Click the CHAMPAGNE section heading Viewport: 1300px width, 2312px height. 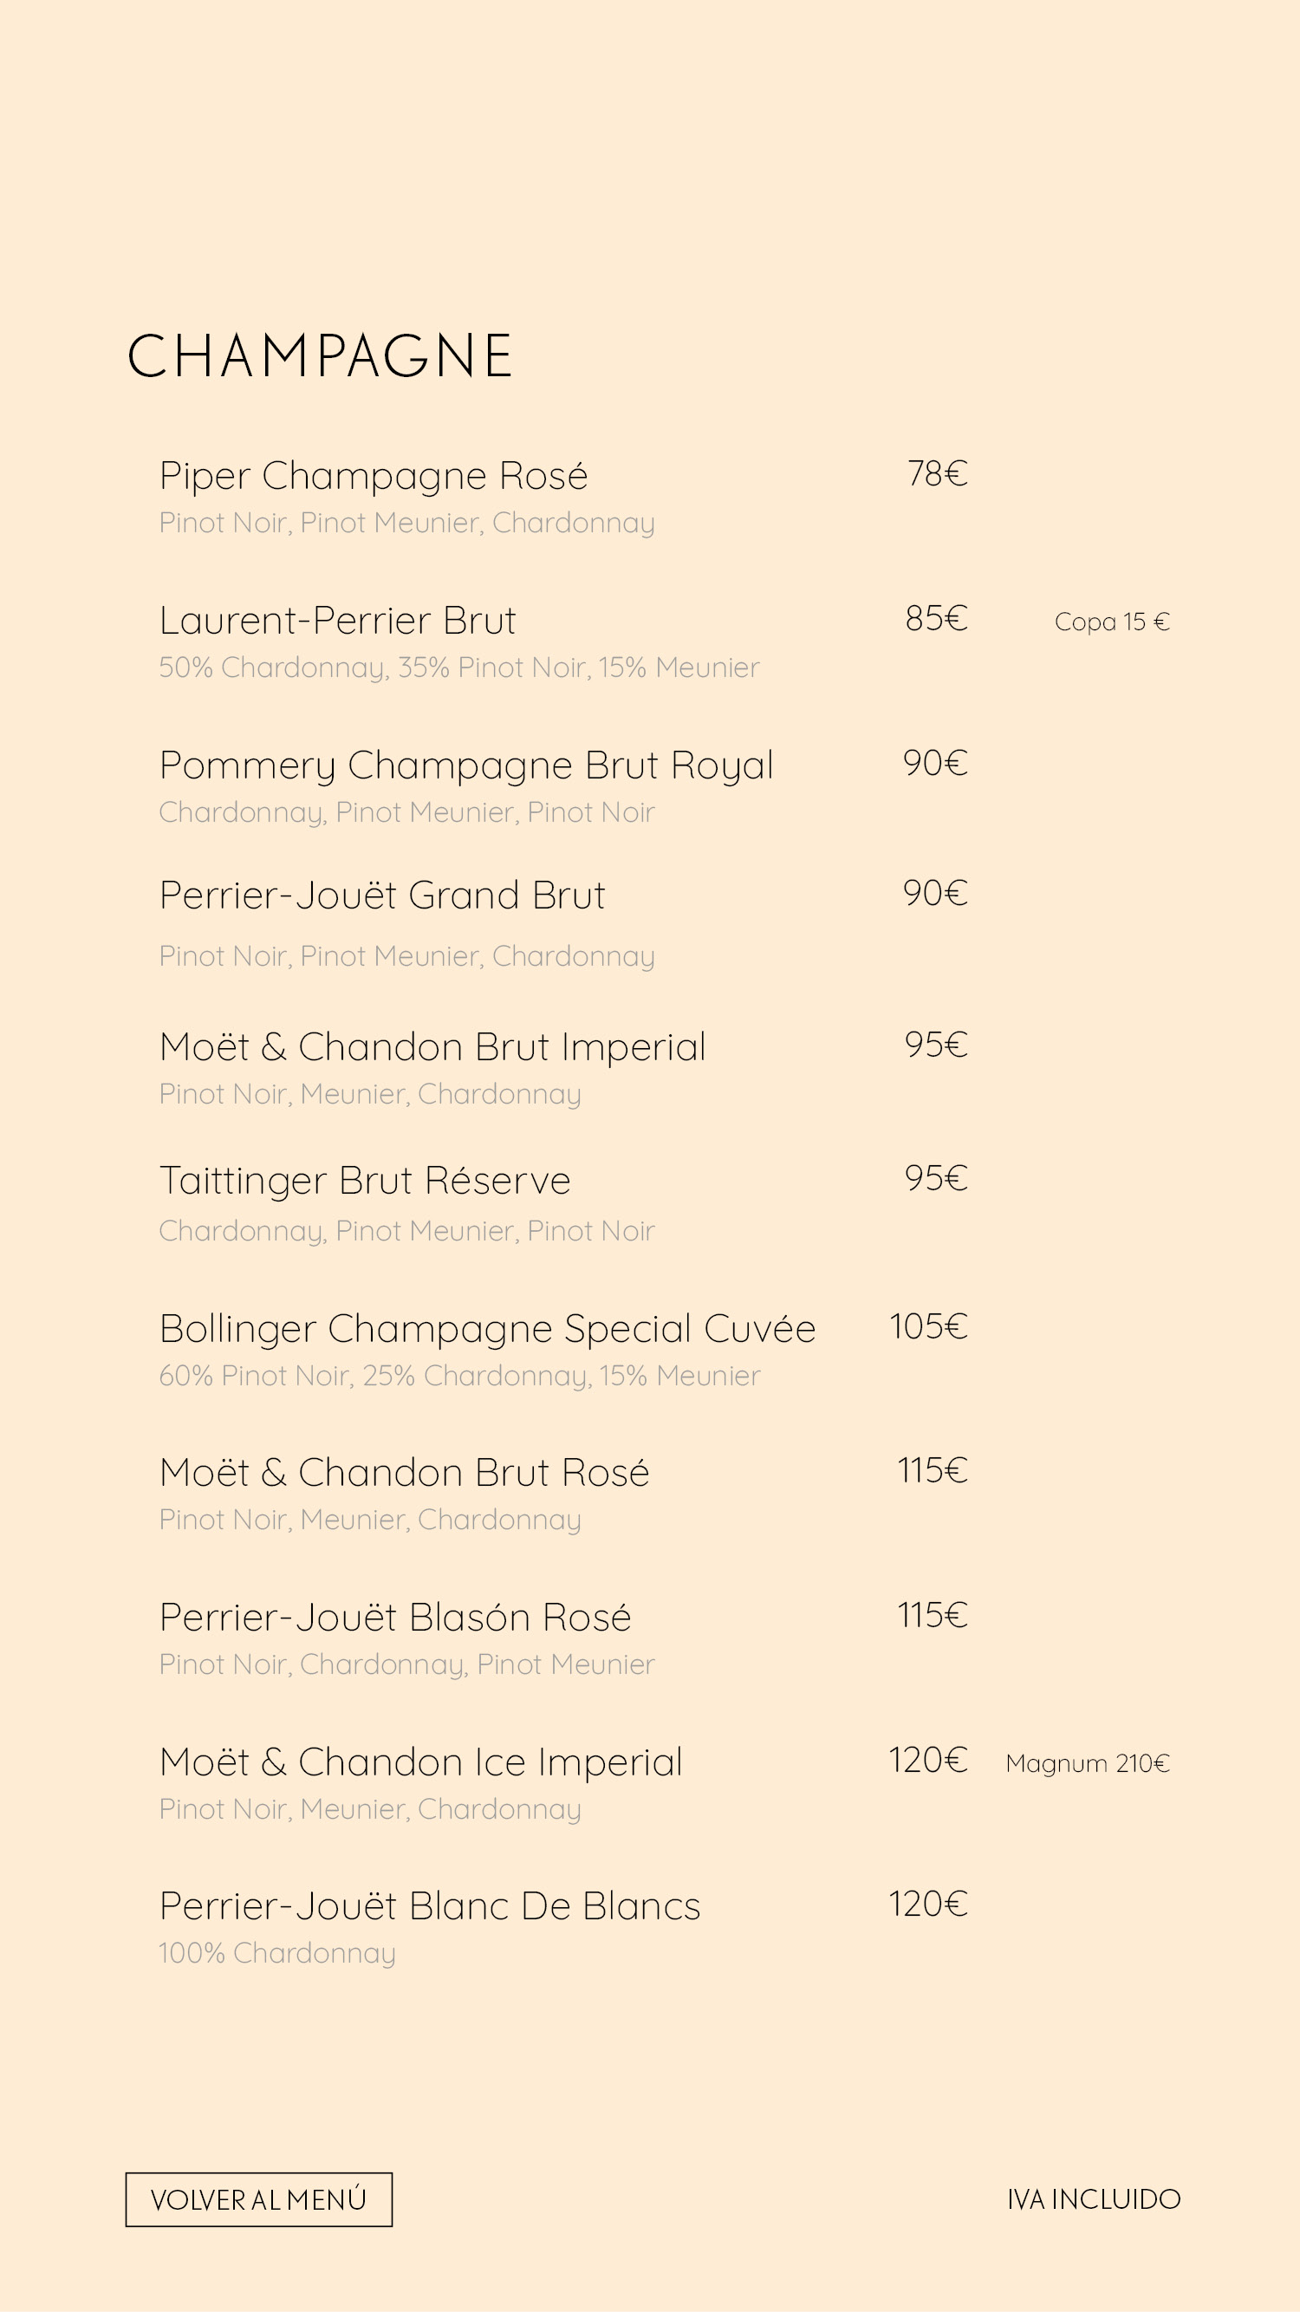click(x=320, y=355)
